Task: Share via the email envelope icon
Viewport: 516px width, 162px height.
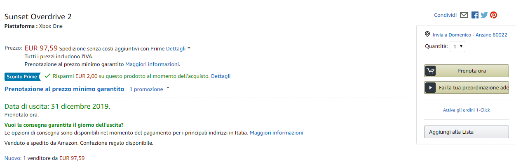Action: pos(464,15)
